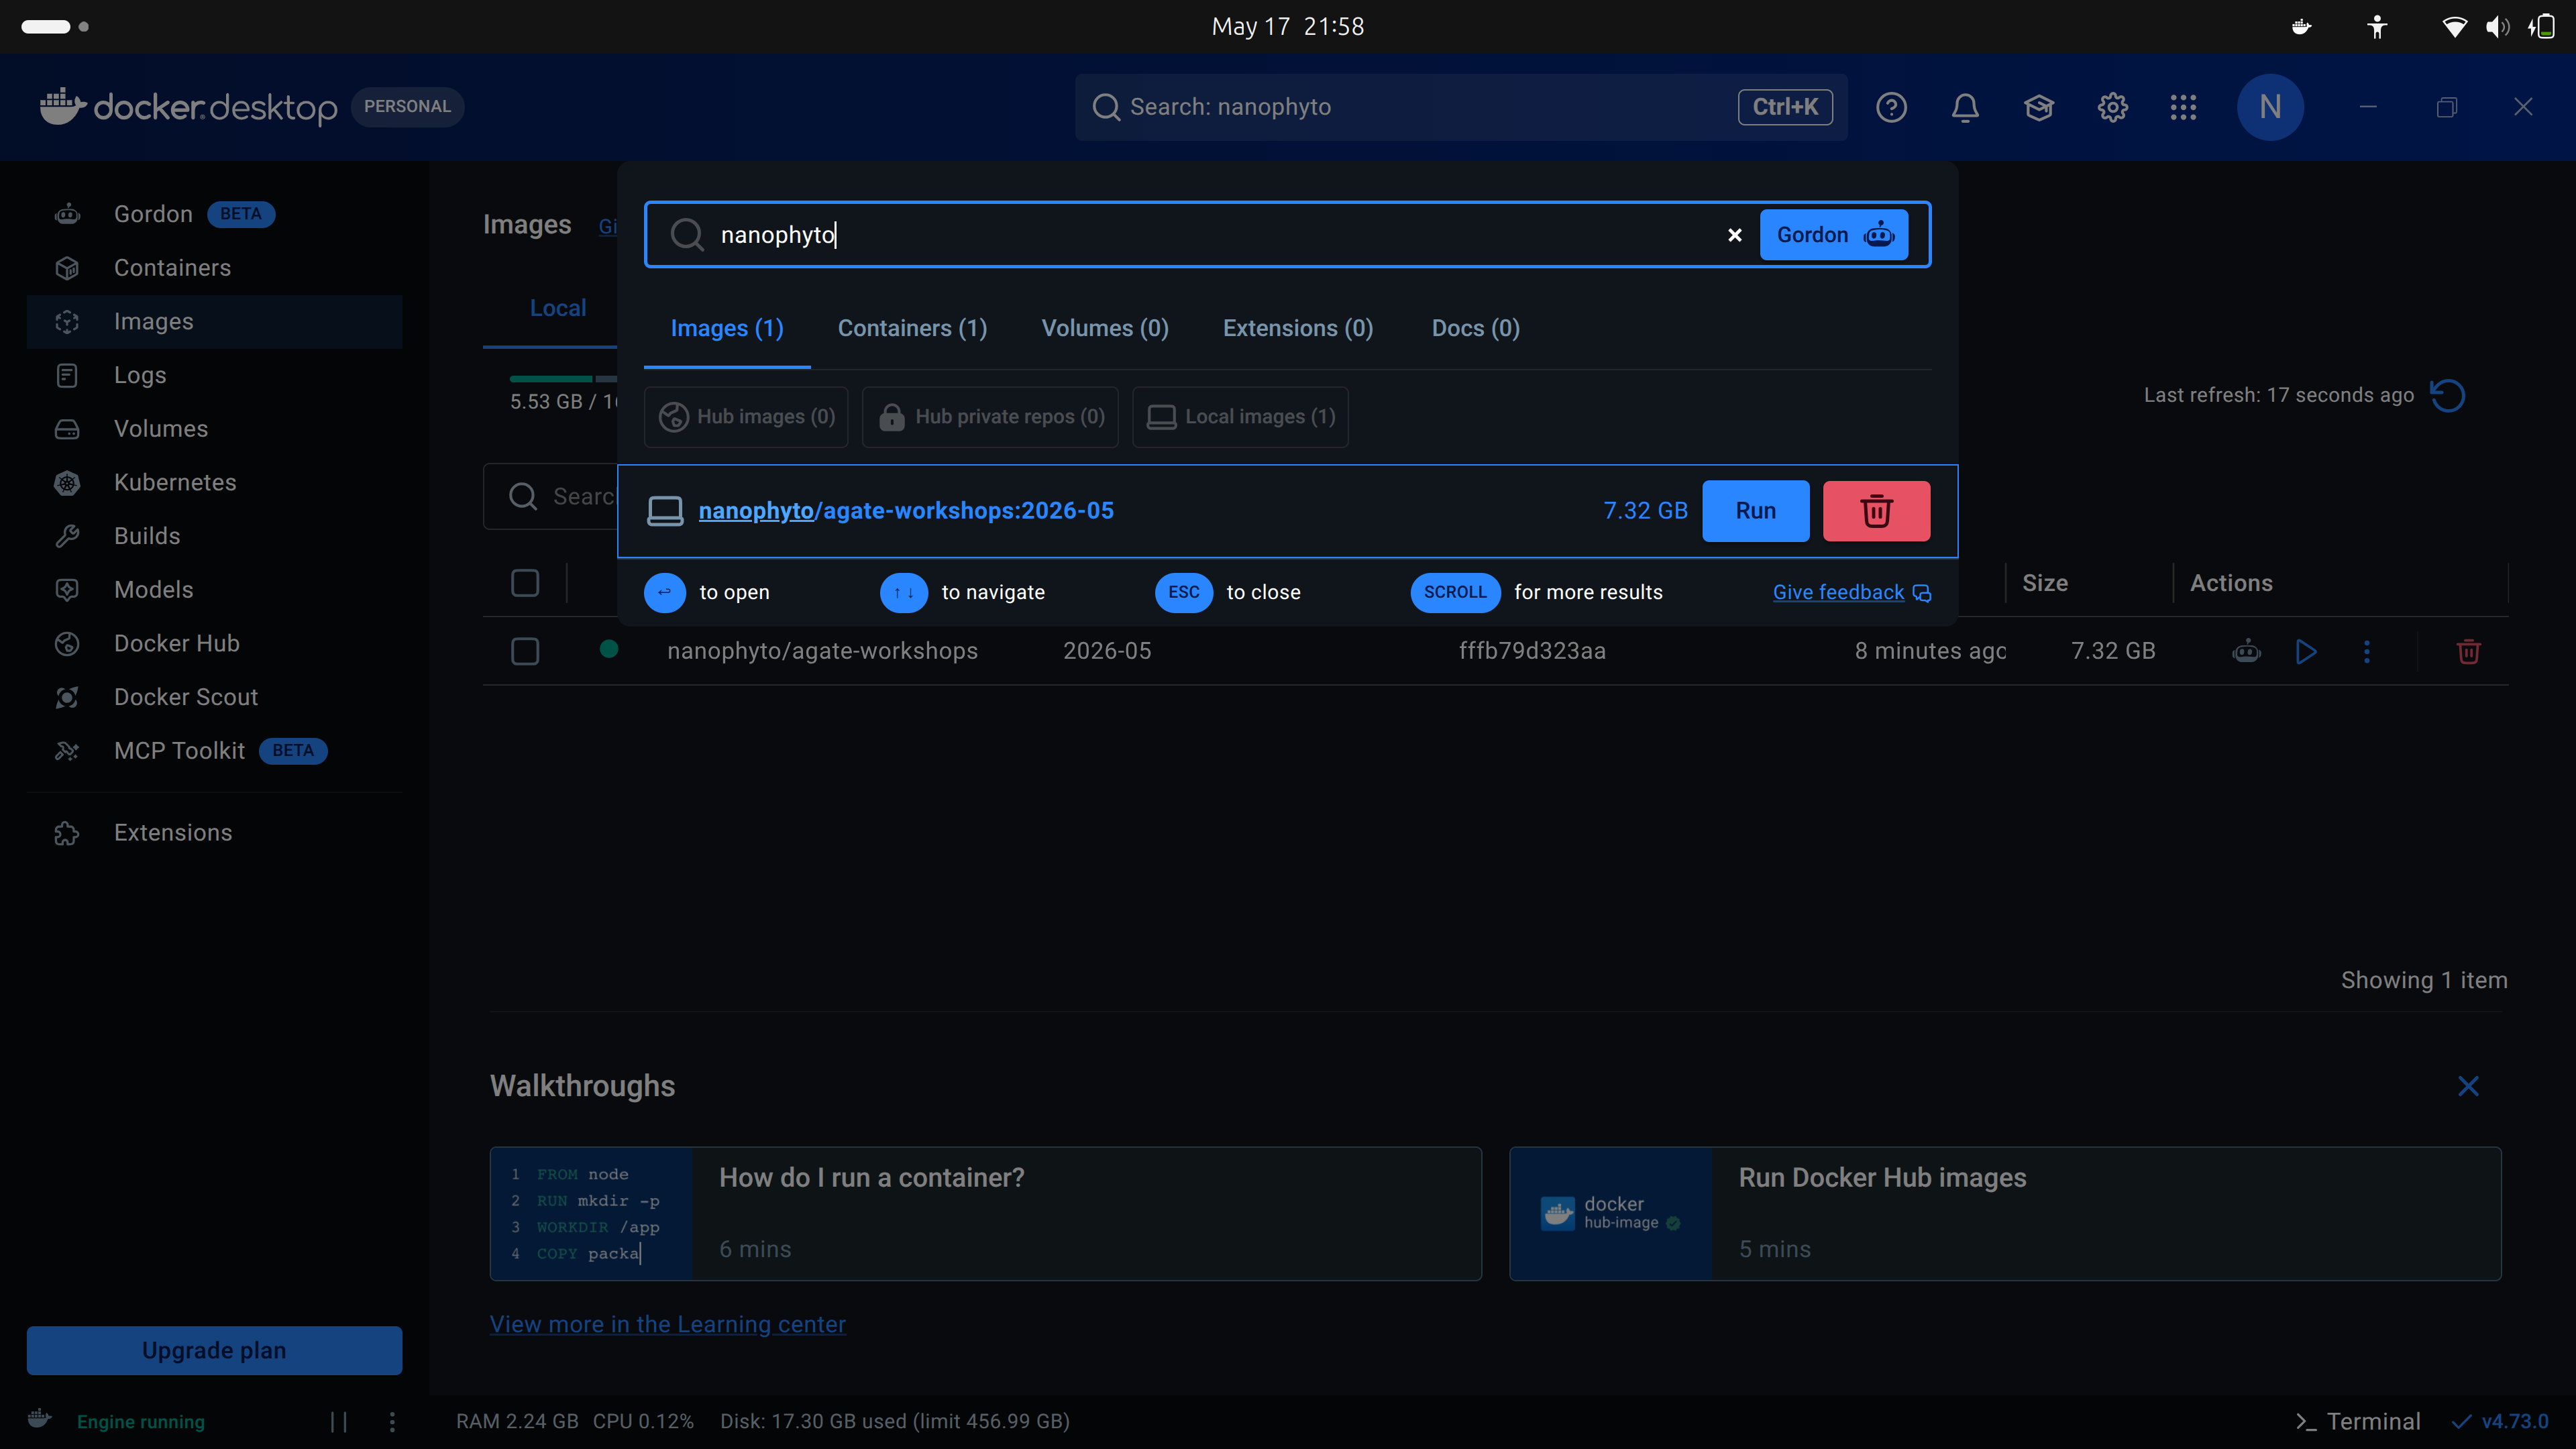Open MCP Toolkit section

click(x=214, y=751)
